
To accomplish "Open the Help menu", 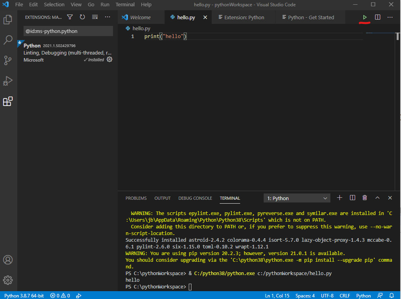I will [x=146, y=4].
